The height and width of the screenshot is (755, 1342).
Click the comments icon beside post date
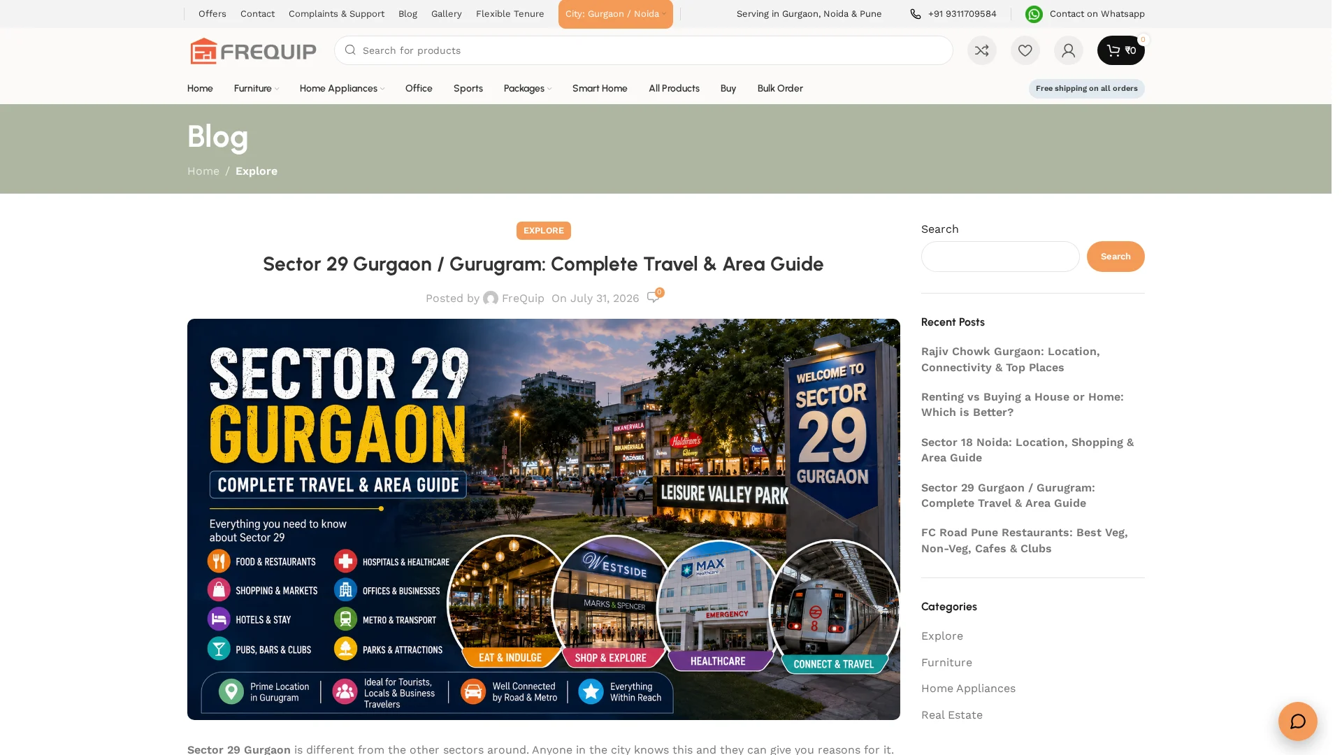pos(653,298)
